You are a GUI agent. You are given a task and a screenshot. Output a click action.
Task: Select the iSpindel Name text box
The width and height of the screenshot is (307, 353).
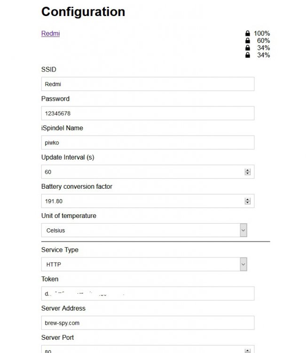tap(148, 143)
